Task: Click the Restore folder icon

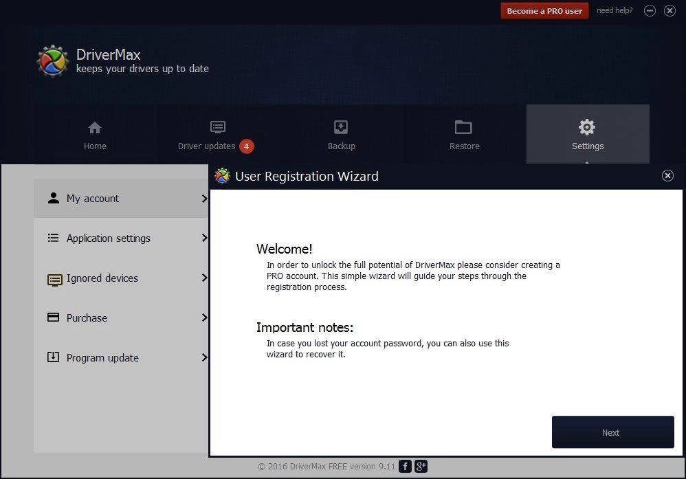Action: 463,127
